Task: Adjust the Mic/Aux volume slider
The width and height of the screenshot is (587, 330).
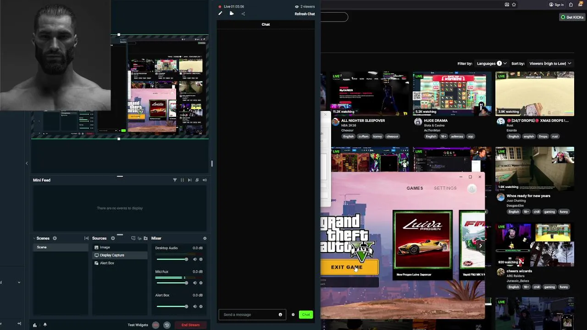Action: (172, 283)
